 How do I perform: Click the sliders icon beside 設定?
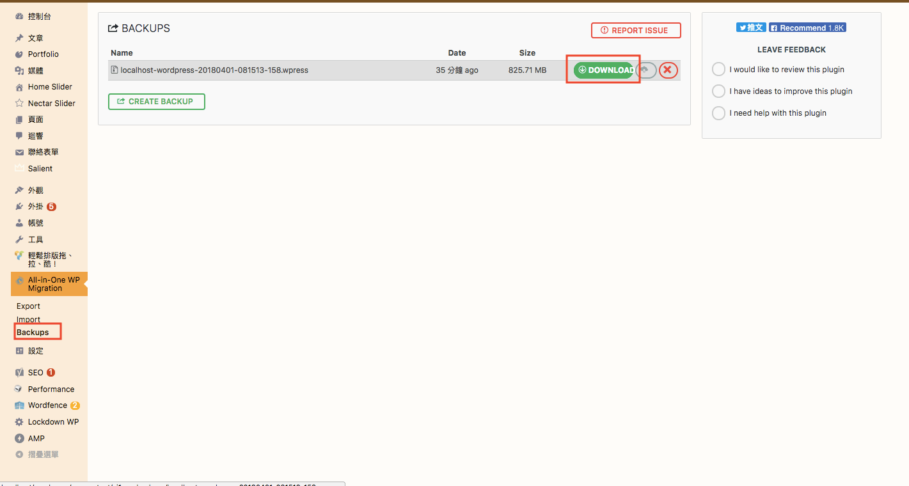(19, 351)
